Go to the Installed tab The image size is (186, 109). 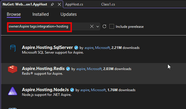[40, 14]
